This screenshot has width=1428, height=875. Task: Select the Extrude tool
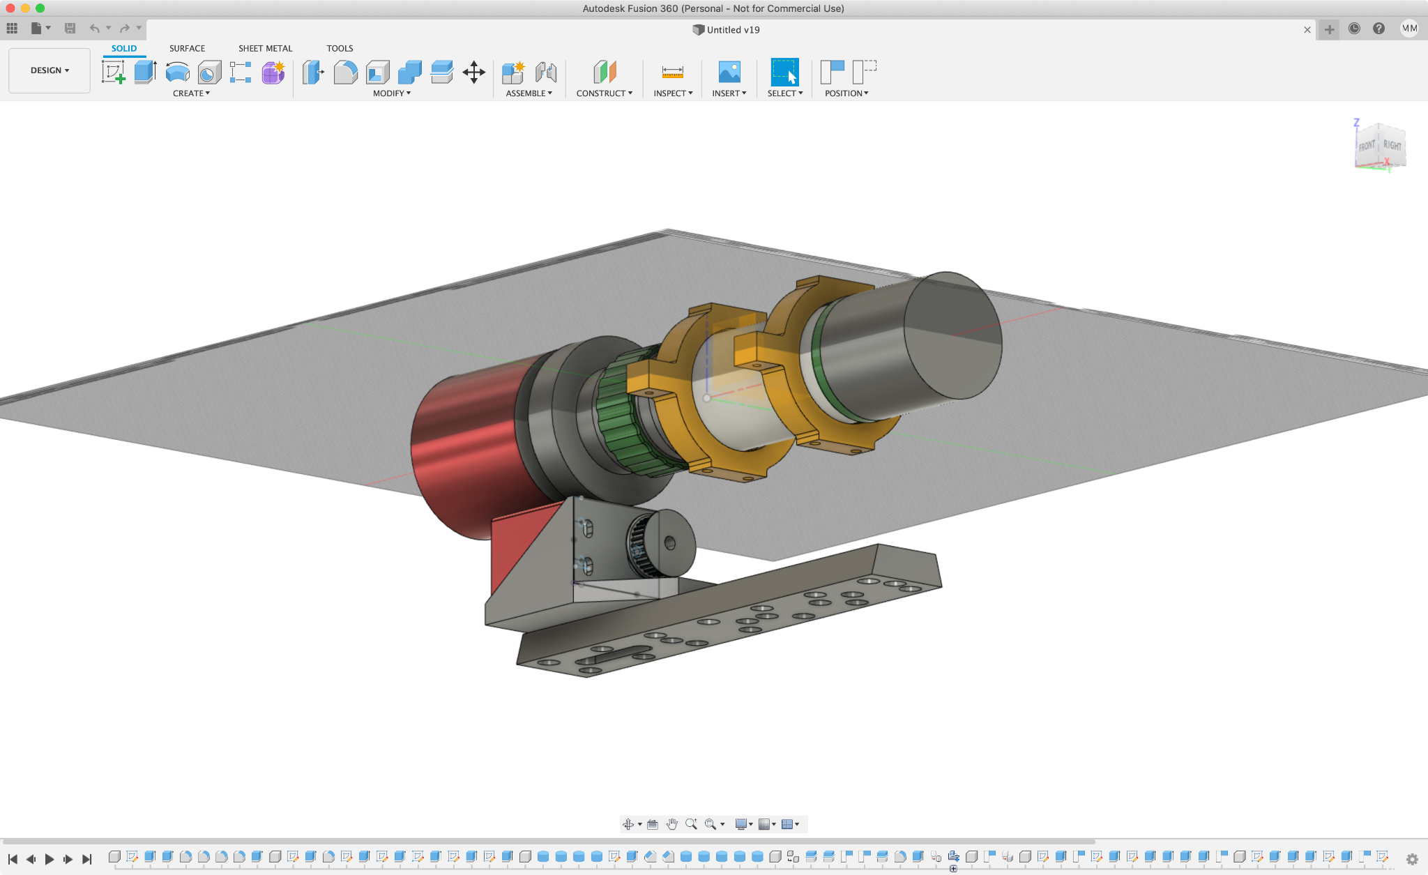click(145, 72)
